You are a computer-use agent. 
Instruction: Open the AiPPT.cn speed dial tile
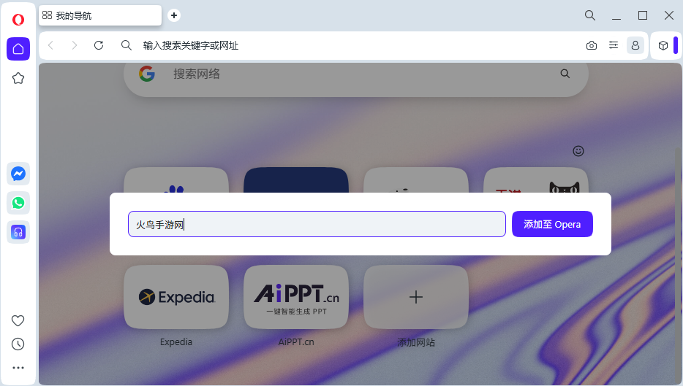tap(296, 297)
